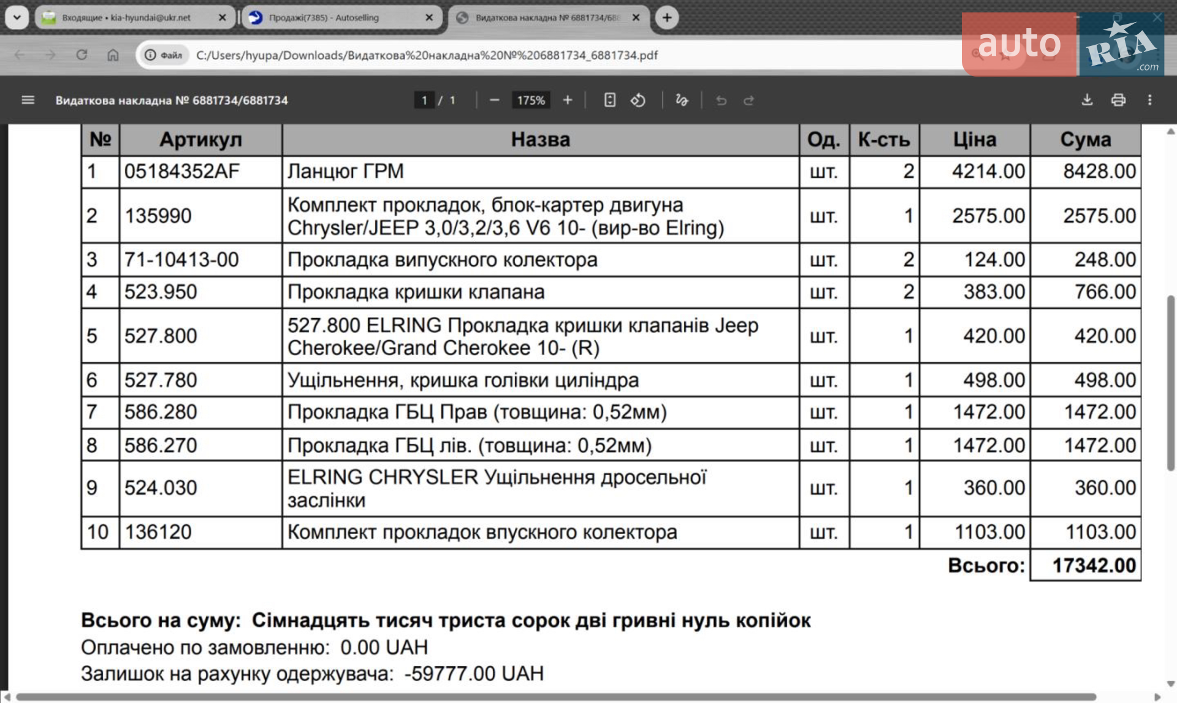The width and height of the screenshot is (1177, 703).
Task: Open a new browser tab
Action: (667, 18)
